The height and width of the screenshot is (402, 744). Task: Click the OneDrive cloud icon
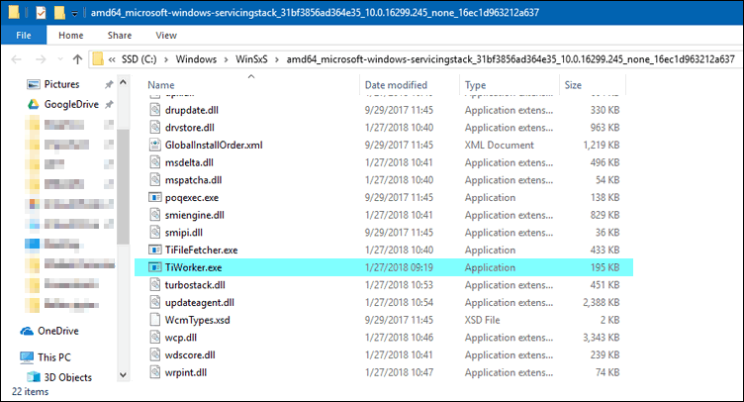point(27,331)
